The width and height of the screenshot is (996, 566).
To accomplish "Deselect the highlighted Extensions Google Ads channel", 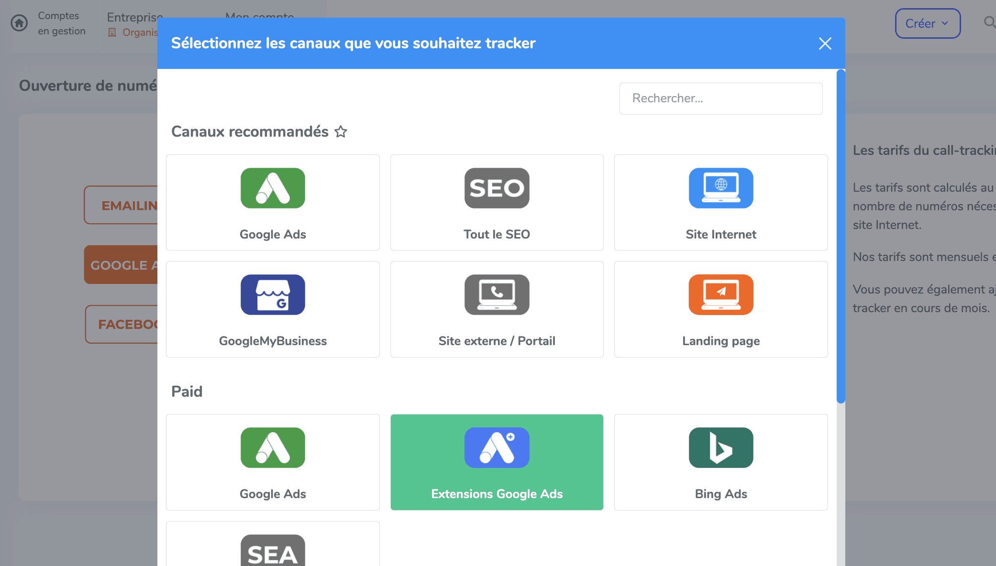I will (x=497, y=462).
